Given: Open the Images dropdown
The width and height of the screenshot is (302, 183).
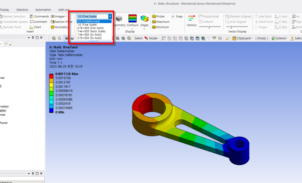Looking at the screenshot, I should click(x=59, y=16).
